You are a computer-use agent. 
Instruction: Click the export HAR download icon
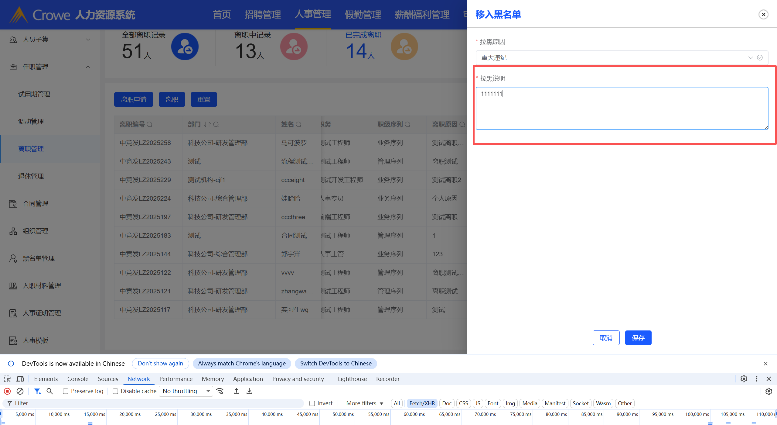(249, 391)
